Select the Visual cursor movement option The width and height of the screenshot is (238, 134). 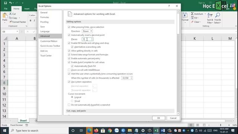tap(72, 101)
